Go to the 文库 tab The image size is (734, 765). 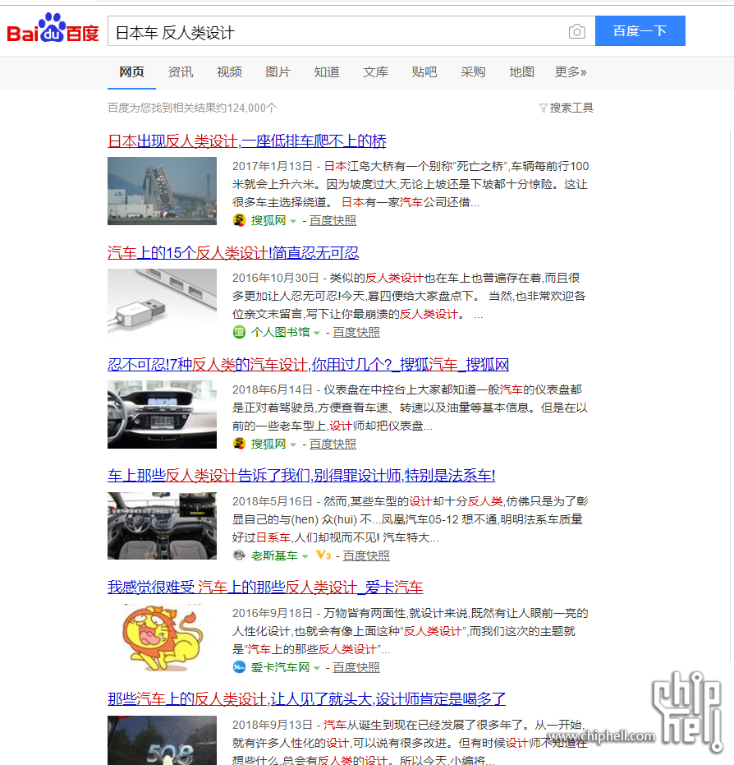click(x=375, y=72)
